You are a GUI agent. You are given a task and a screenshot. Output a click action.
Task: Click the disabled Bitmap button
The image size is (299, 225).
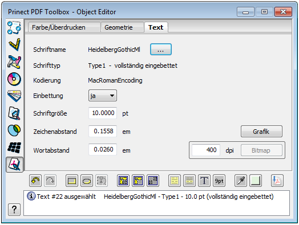click(x=261, y=150)
